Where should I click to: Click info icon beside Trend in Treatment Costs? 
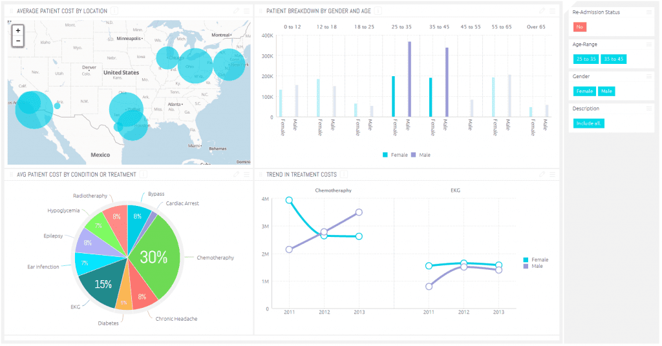344,174
